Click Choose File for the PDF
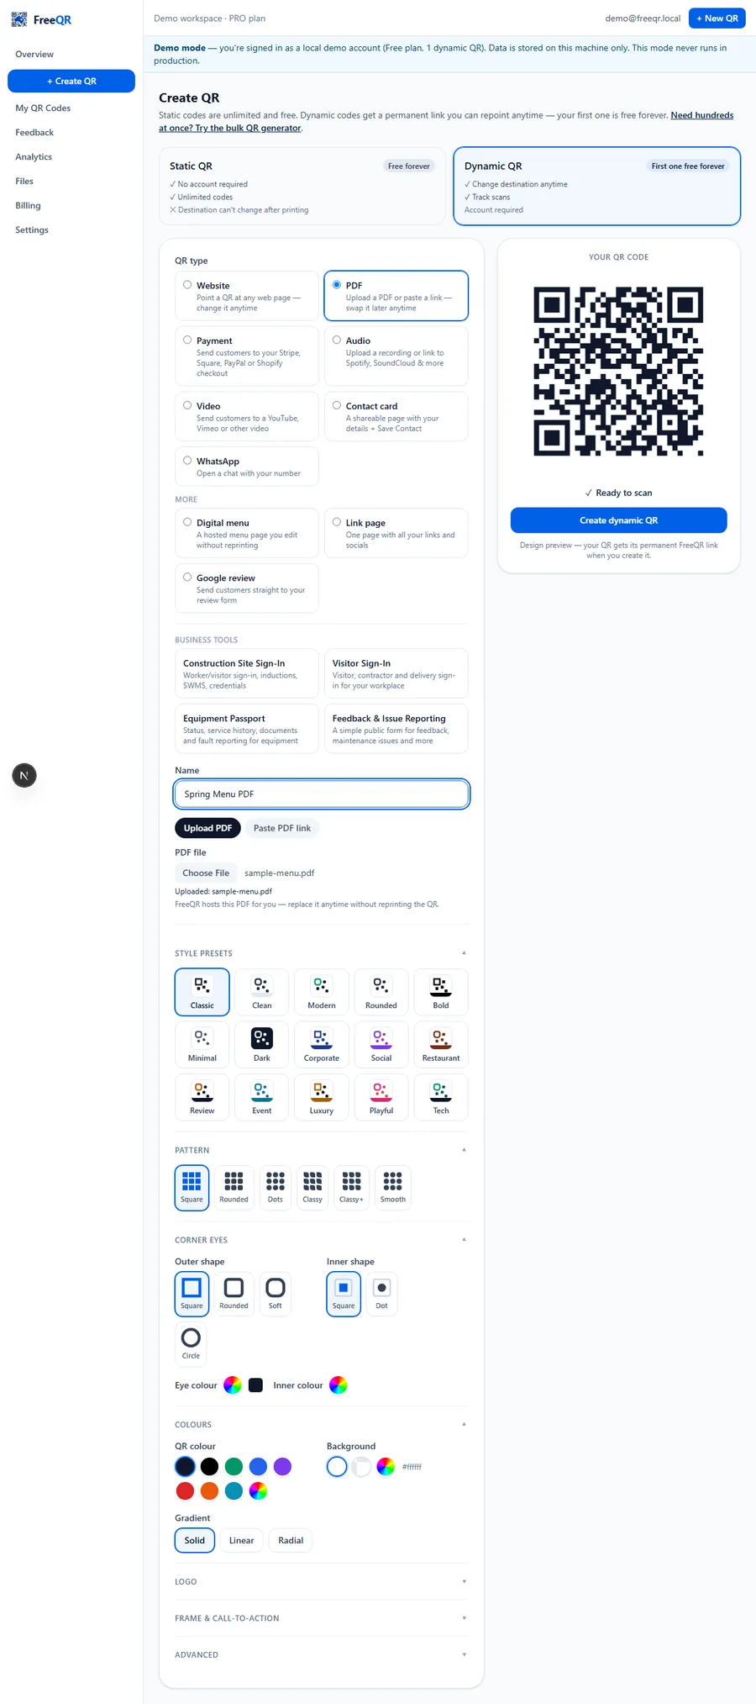756x1704 pixels. click(x=206, y=873)
